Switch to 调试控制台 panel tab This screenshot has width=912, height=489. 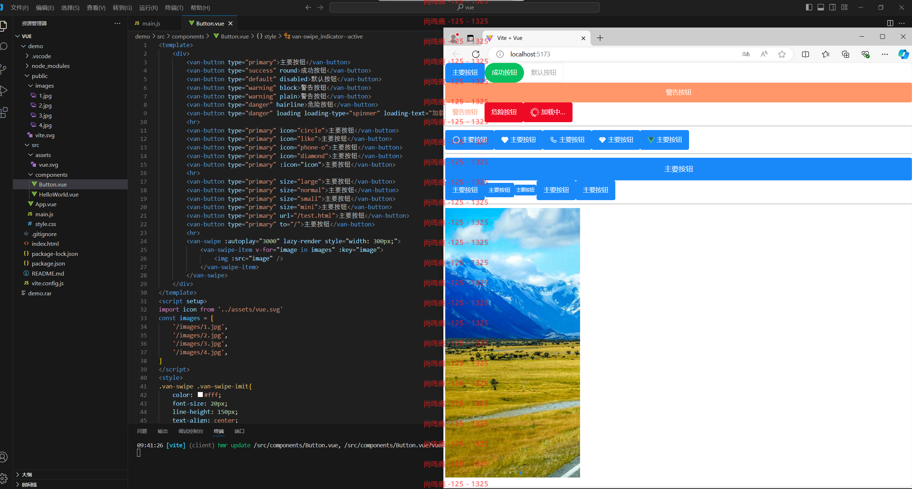point(191,431)
